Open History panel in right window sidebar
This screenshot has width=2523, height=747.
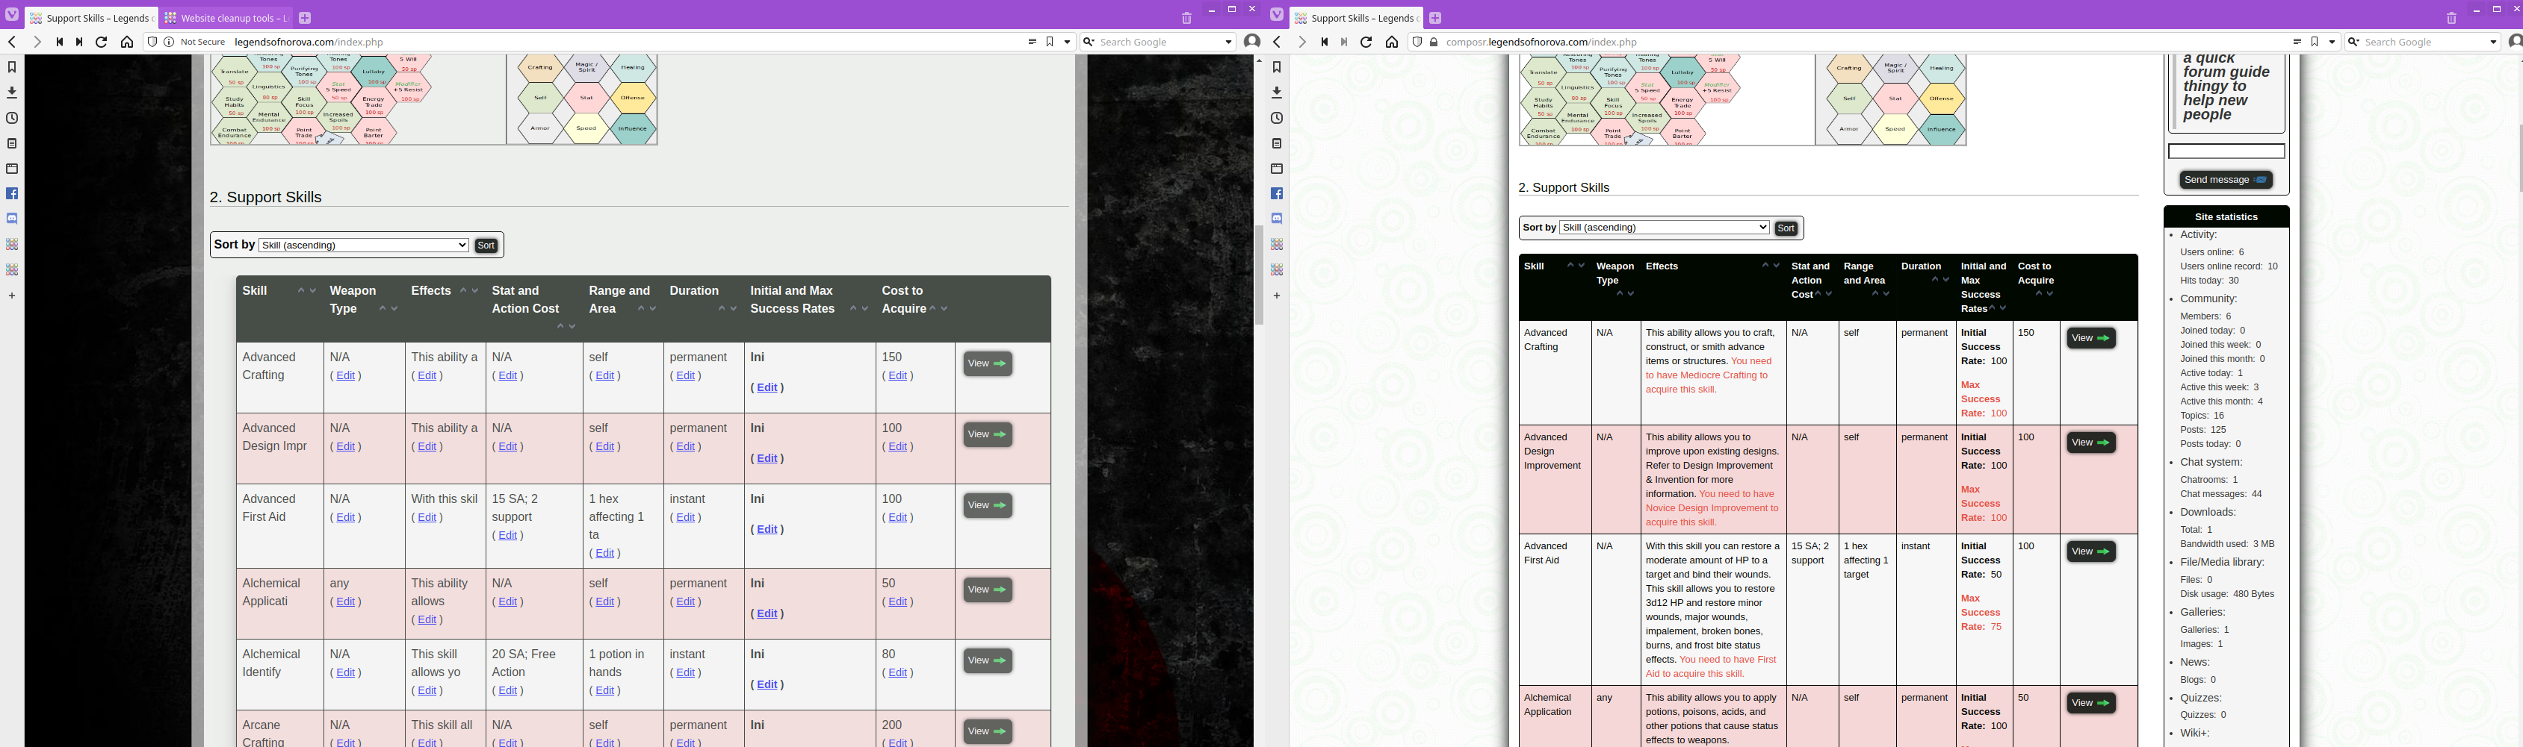coord(1276,119)
